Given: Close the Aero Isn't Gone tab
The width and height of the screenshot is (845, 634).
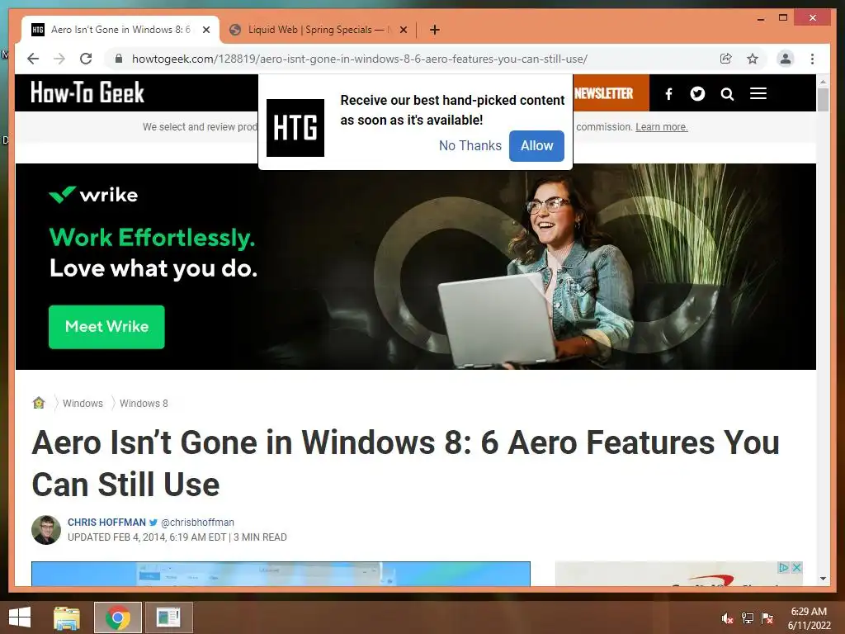Looking at the screenshot, I should [205, 31].
